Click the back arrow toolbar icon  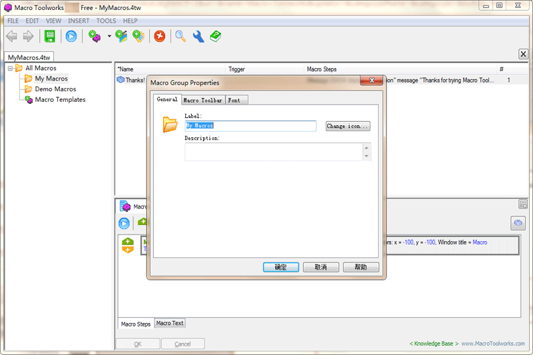(12, 36)
